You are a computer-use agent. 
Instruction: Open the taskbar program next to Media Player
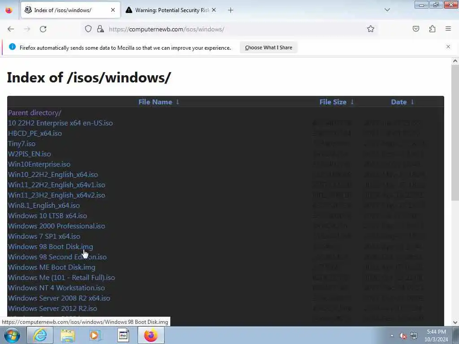pos(123,335)
